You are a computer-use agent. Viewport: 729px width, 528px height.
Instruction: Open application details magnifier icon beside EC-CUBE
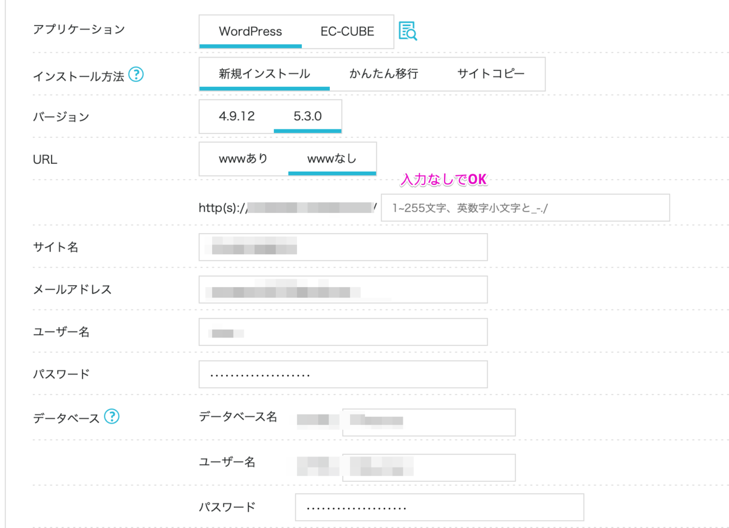408,31
